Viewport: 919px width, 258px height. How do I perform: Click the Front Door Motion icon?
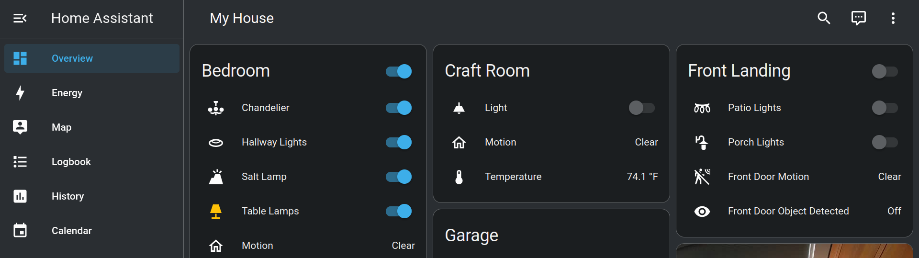(x=702, y=177)
